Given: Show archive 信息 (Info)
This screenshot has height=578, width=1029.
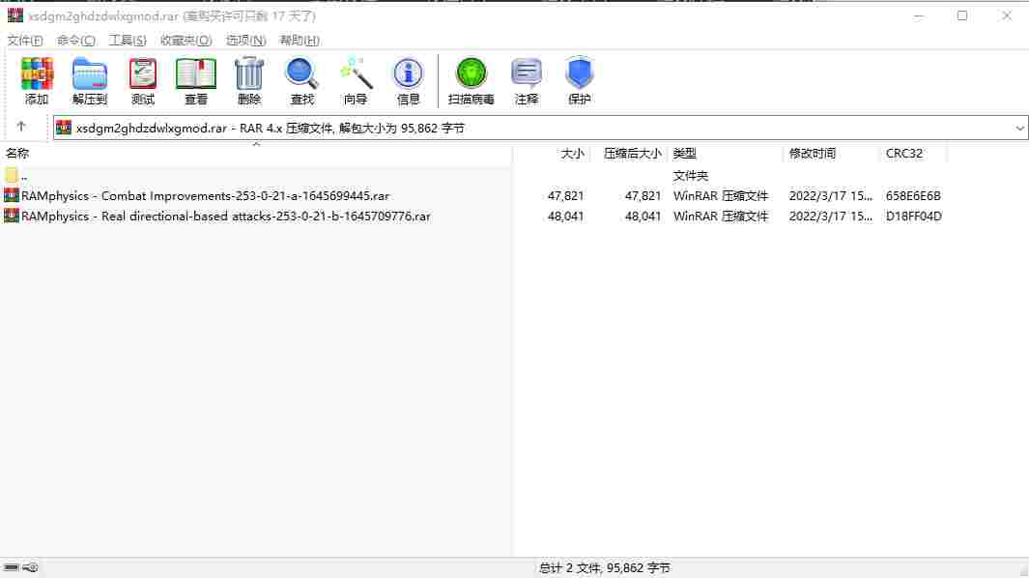Looking at the screenshot, I should (x=408, y=73).
